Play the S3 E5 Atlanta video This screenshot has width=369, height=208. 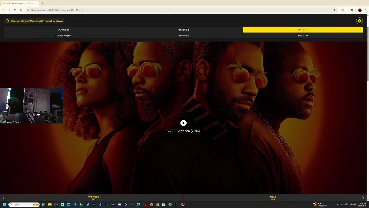(x=183, y=123)
